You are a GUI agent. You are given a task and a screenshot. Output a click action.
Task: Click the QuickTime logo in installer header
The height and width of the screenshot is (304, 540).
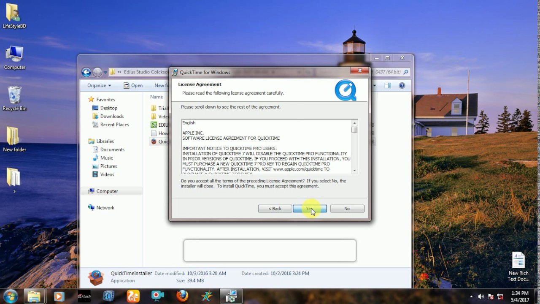click(346, 90)
